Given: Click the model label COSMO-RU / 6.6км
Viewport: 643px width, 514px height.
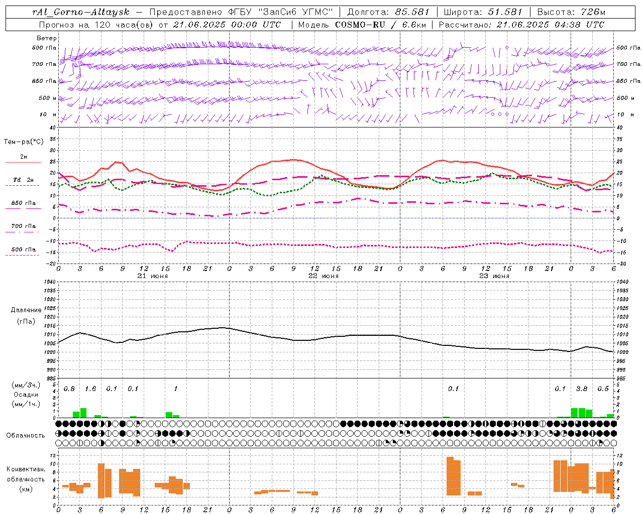Looking at the screenshot, I should click(x=381, y=25).
